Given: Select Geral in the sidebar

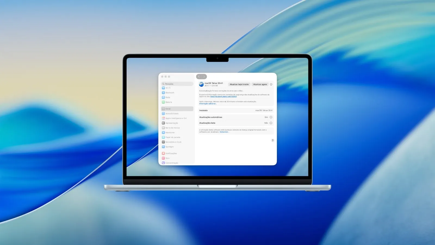Looking at the screenshot, I should (x=168, y=109).
